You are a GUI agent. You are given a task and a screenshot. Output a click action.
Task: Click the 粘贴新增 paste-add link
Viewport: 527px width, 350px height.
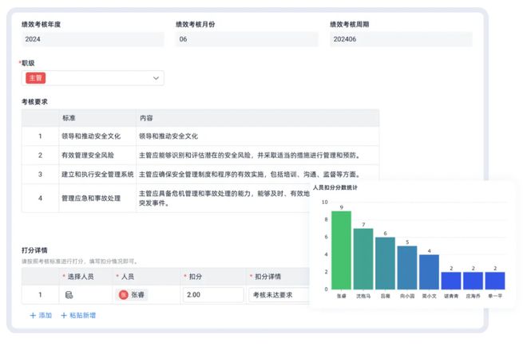(78, 315)
